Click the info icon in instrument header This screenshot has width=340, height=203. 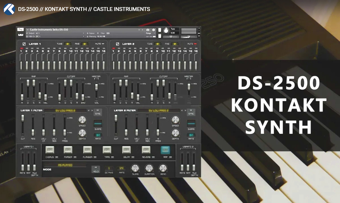tap(154, 30)
